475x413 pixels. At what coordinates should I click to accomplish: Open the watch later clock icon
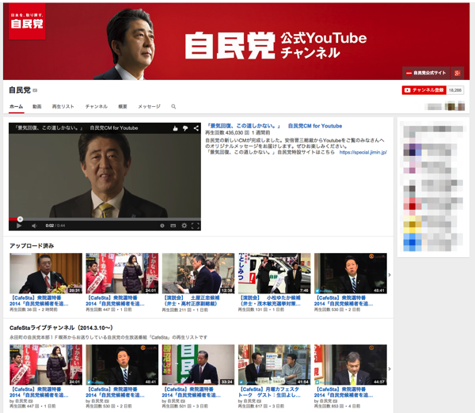click(162, 225)
